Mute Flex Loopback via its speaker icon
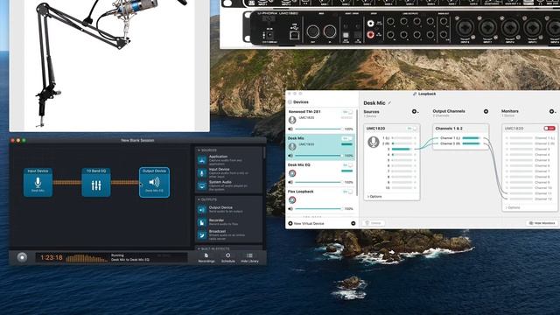This screenshot has width=560, height=315. 290,208
